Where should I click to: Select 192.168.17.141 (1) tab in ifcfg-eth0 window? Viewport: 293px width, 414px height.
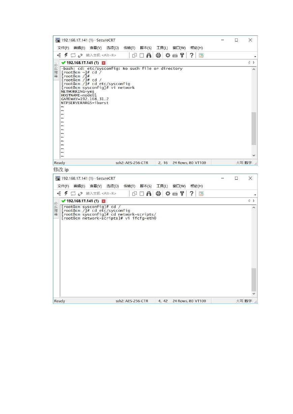pos(83,201)
